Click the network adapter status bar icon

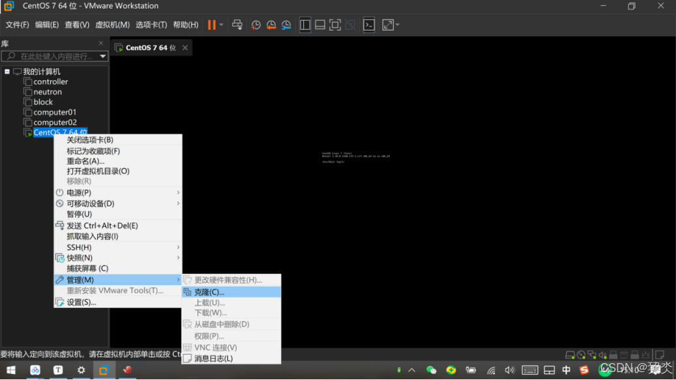[x=592, y=355]
